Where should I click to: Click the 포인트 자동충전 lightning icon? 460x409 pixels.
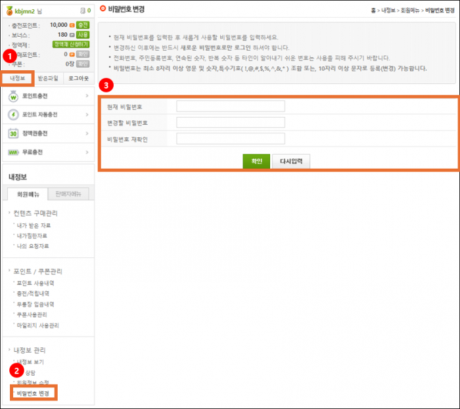[13, 115]
